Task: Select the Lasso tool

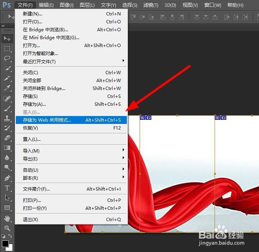Action: pyautogui.click(x=7, y=58)
